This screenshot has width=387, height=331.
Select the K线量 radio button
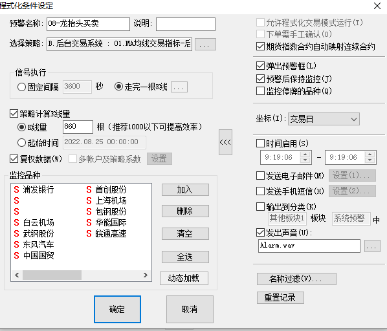tap(22, 127)
